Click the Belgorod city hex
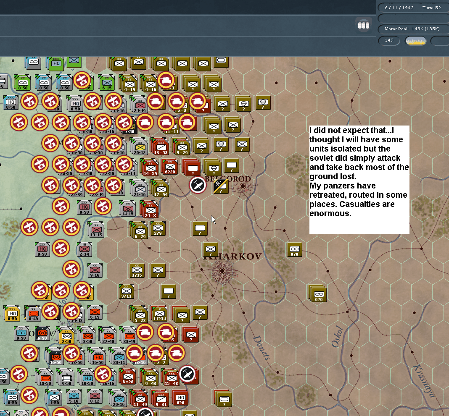Screen dimensions: 449x416 [243, 186]
